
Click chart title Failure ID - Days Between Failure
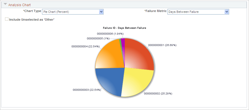tap(124, 28)
